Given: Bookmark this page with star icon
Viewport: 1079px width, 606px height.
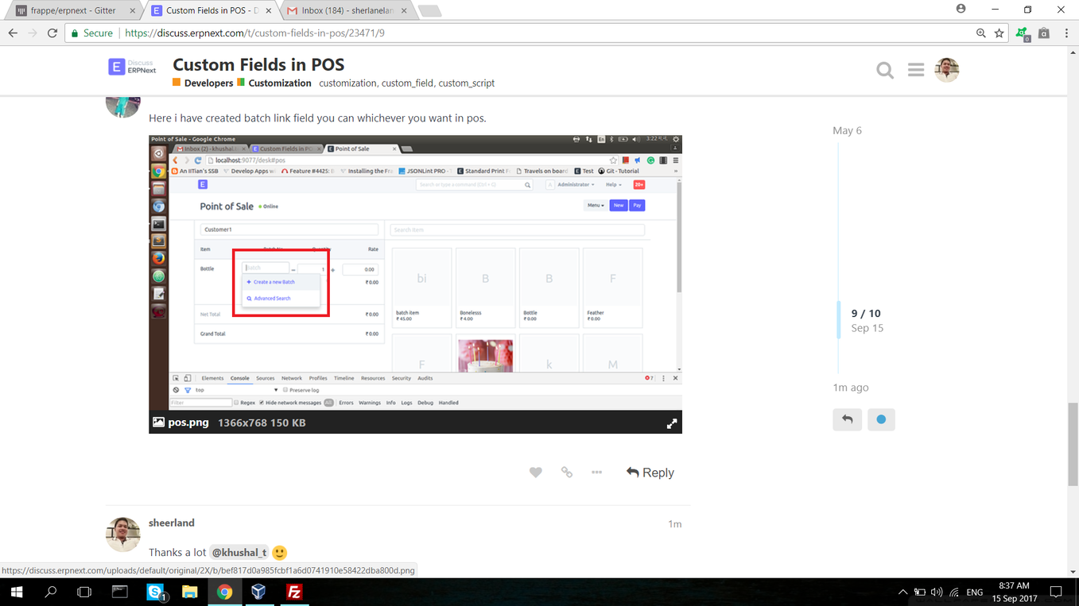Looking at the screenshot, I should [x=999, y=33].
